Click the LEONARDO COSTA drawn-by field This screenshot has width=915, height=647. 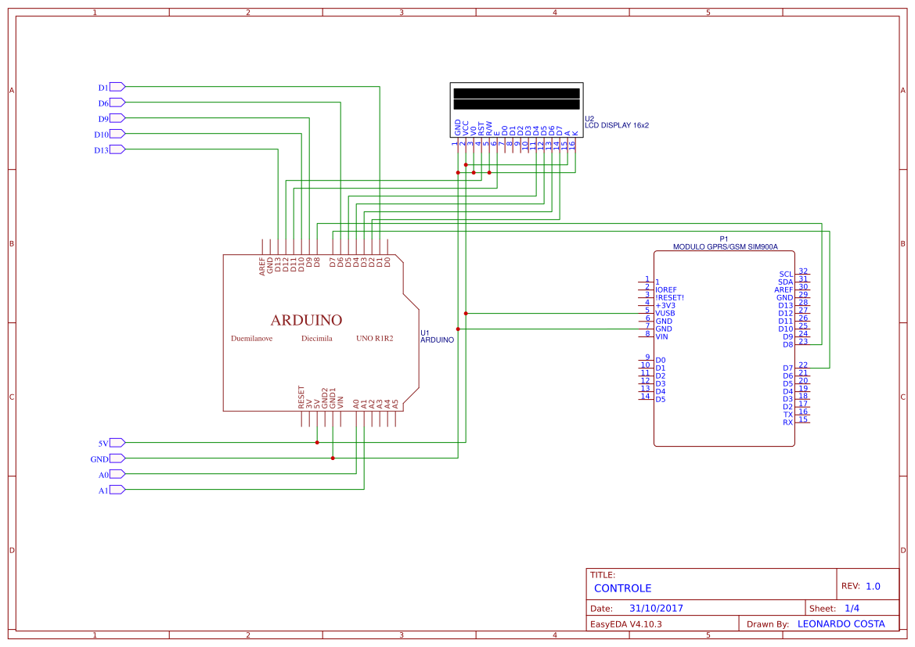[841, 624]
